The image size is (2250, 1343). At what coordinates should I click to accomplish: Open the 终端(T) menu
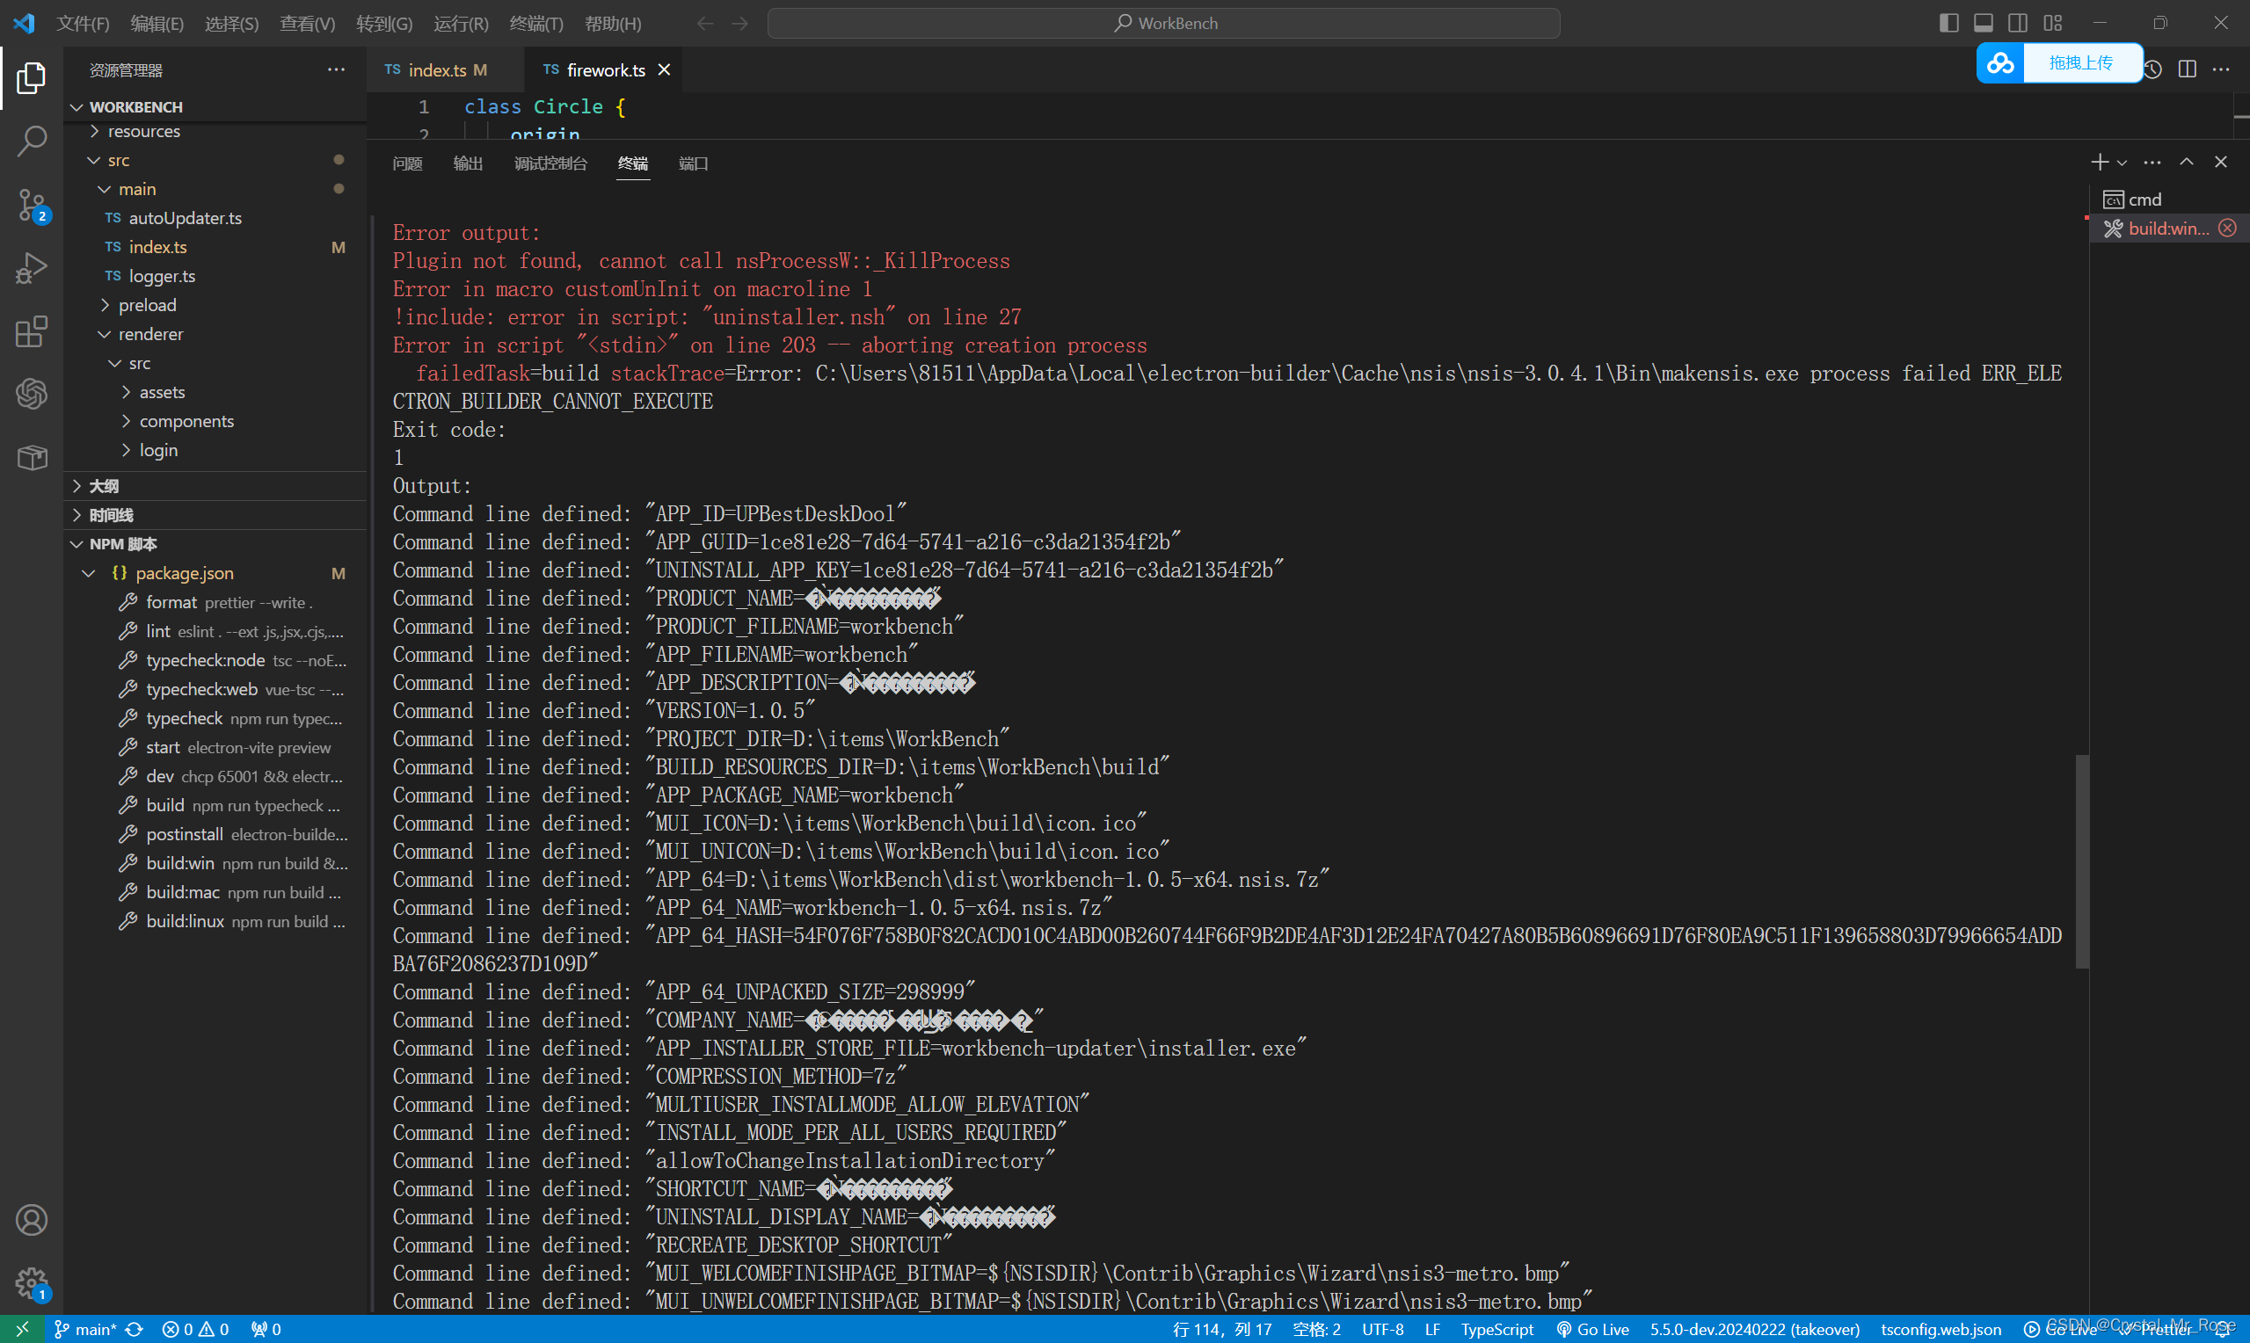click(x=535, y=23)
